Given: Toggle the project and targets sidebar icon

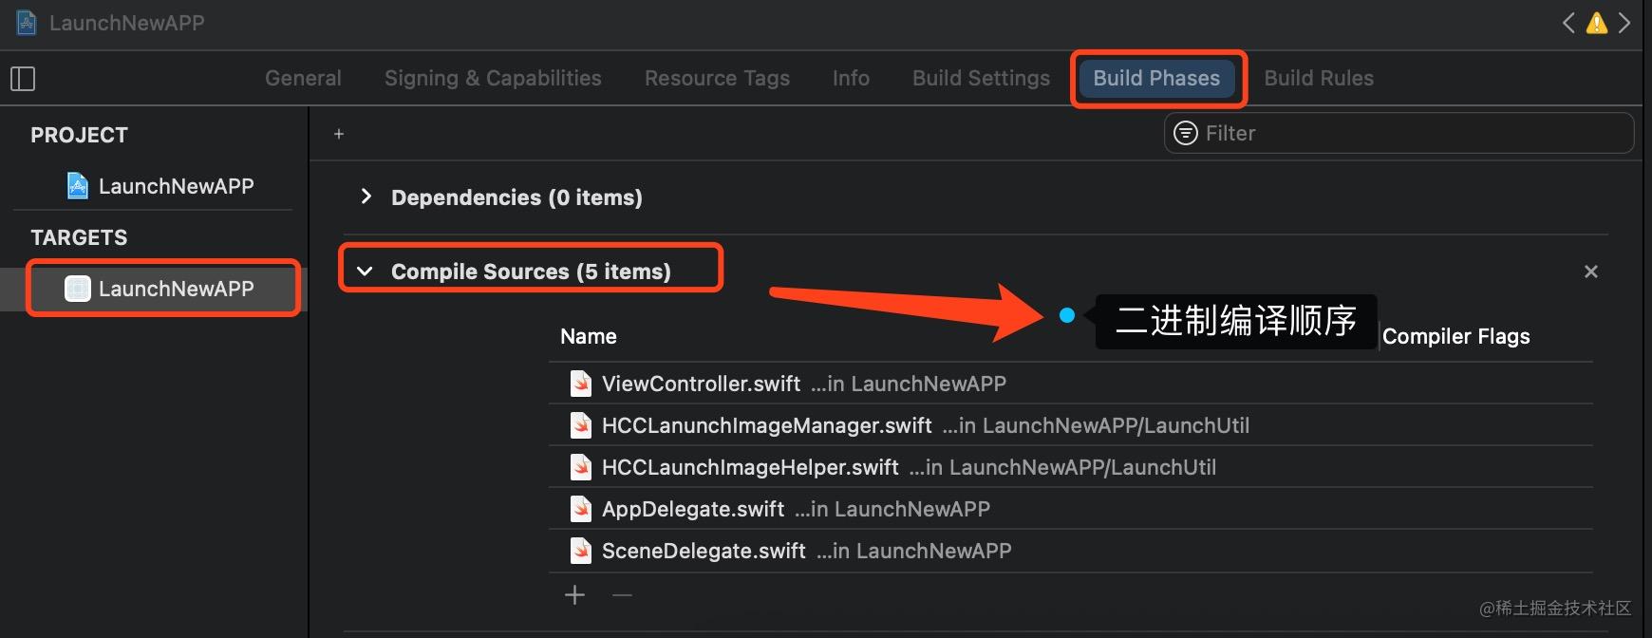Looking at the screenshot, I should tap(23, 79).
